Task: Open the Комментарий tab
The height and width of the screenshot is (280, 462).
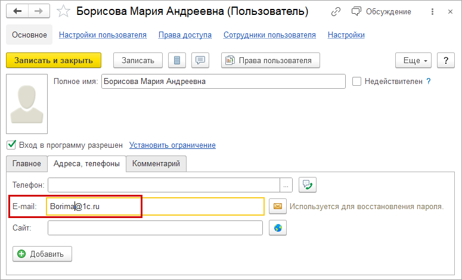Action: point(156,164)
